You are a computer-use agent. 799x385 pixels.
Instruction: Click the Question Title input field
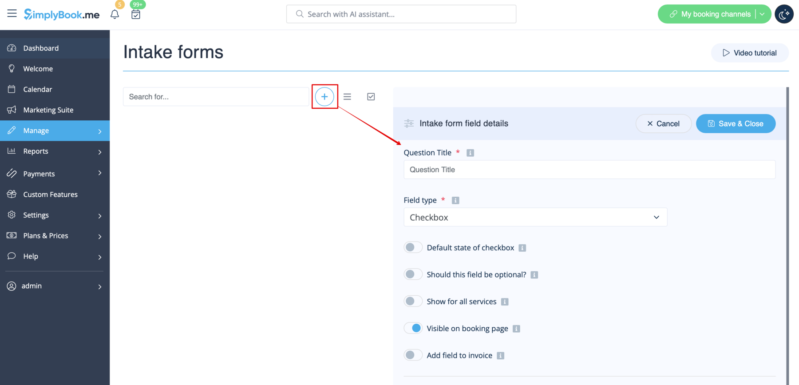[589, 170]
